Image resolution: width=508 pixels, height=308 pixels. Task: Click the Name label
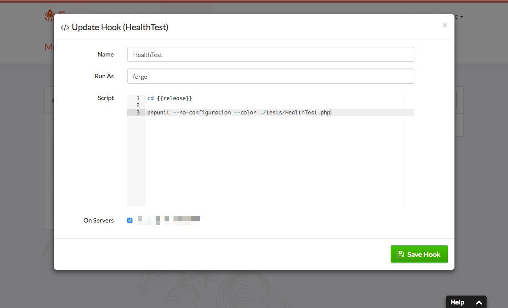pyautogui.click(x=106, y=54)
